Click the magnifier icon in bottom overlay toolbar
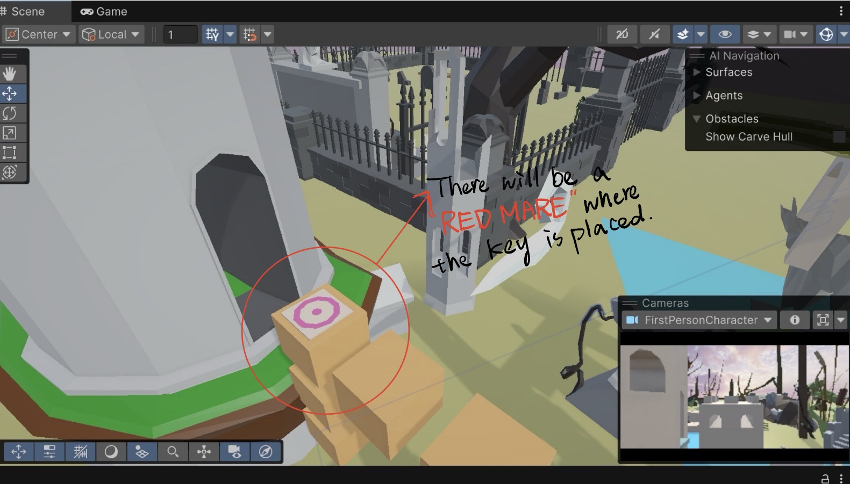850x484 pixels. point(173,452)
